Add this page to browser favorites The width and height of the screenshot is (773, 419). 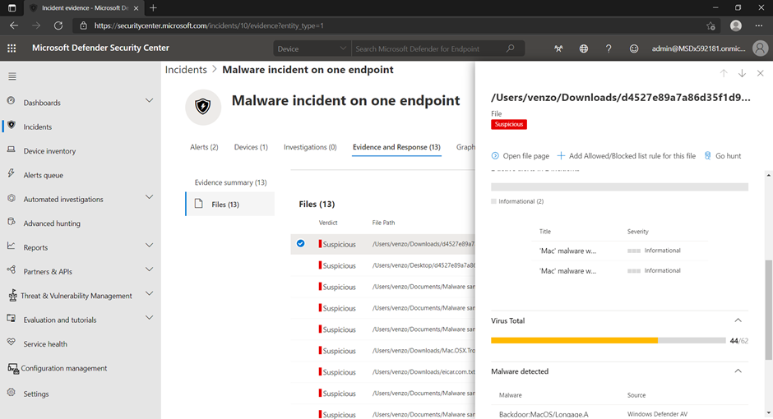click(711, 25)
